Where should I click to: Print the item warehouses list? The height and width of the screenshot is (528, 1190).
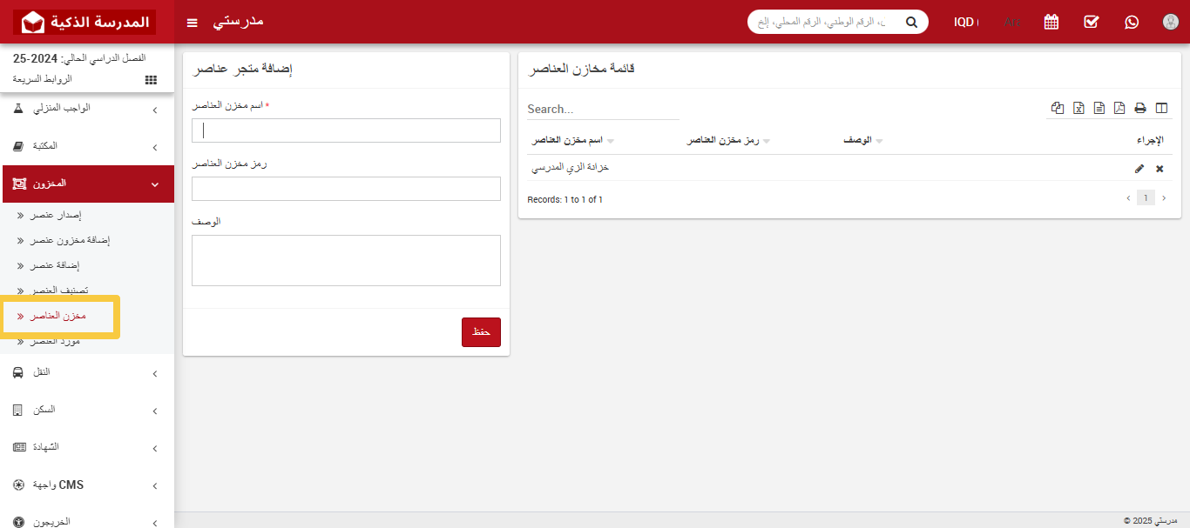coord(1140,108)
